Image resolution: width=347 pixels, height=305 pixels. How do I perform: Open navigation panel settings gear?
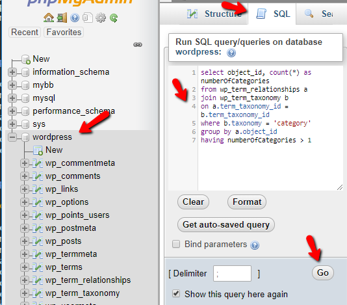(101, 18)
